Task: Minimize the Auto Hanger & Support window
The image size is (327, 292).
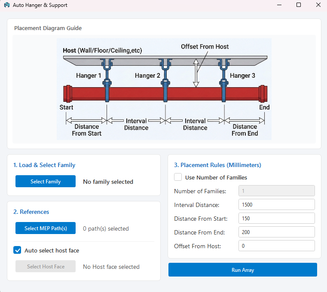Action: [279, 5]
